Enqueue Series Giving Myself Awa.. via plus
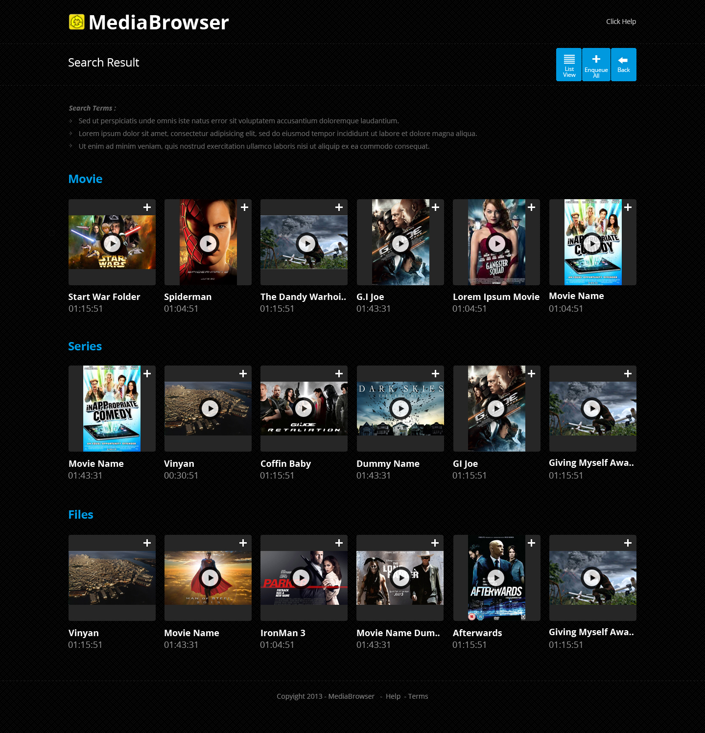The height and width of the screenshot is (733, 705). tap(628, 374)
